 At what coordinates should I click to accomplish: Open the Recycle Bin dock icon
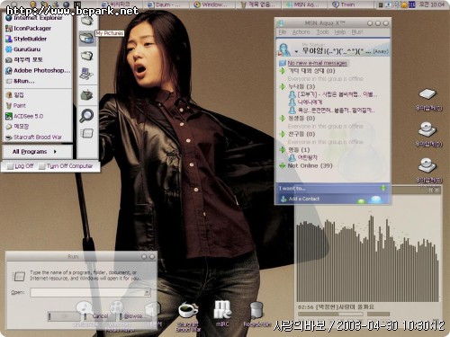point(256,311)
